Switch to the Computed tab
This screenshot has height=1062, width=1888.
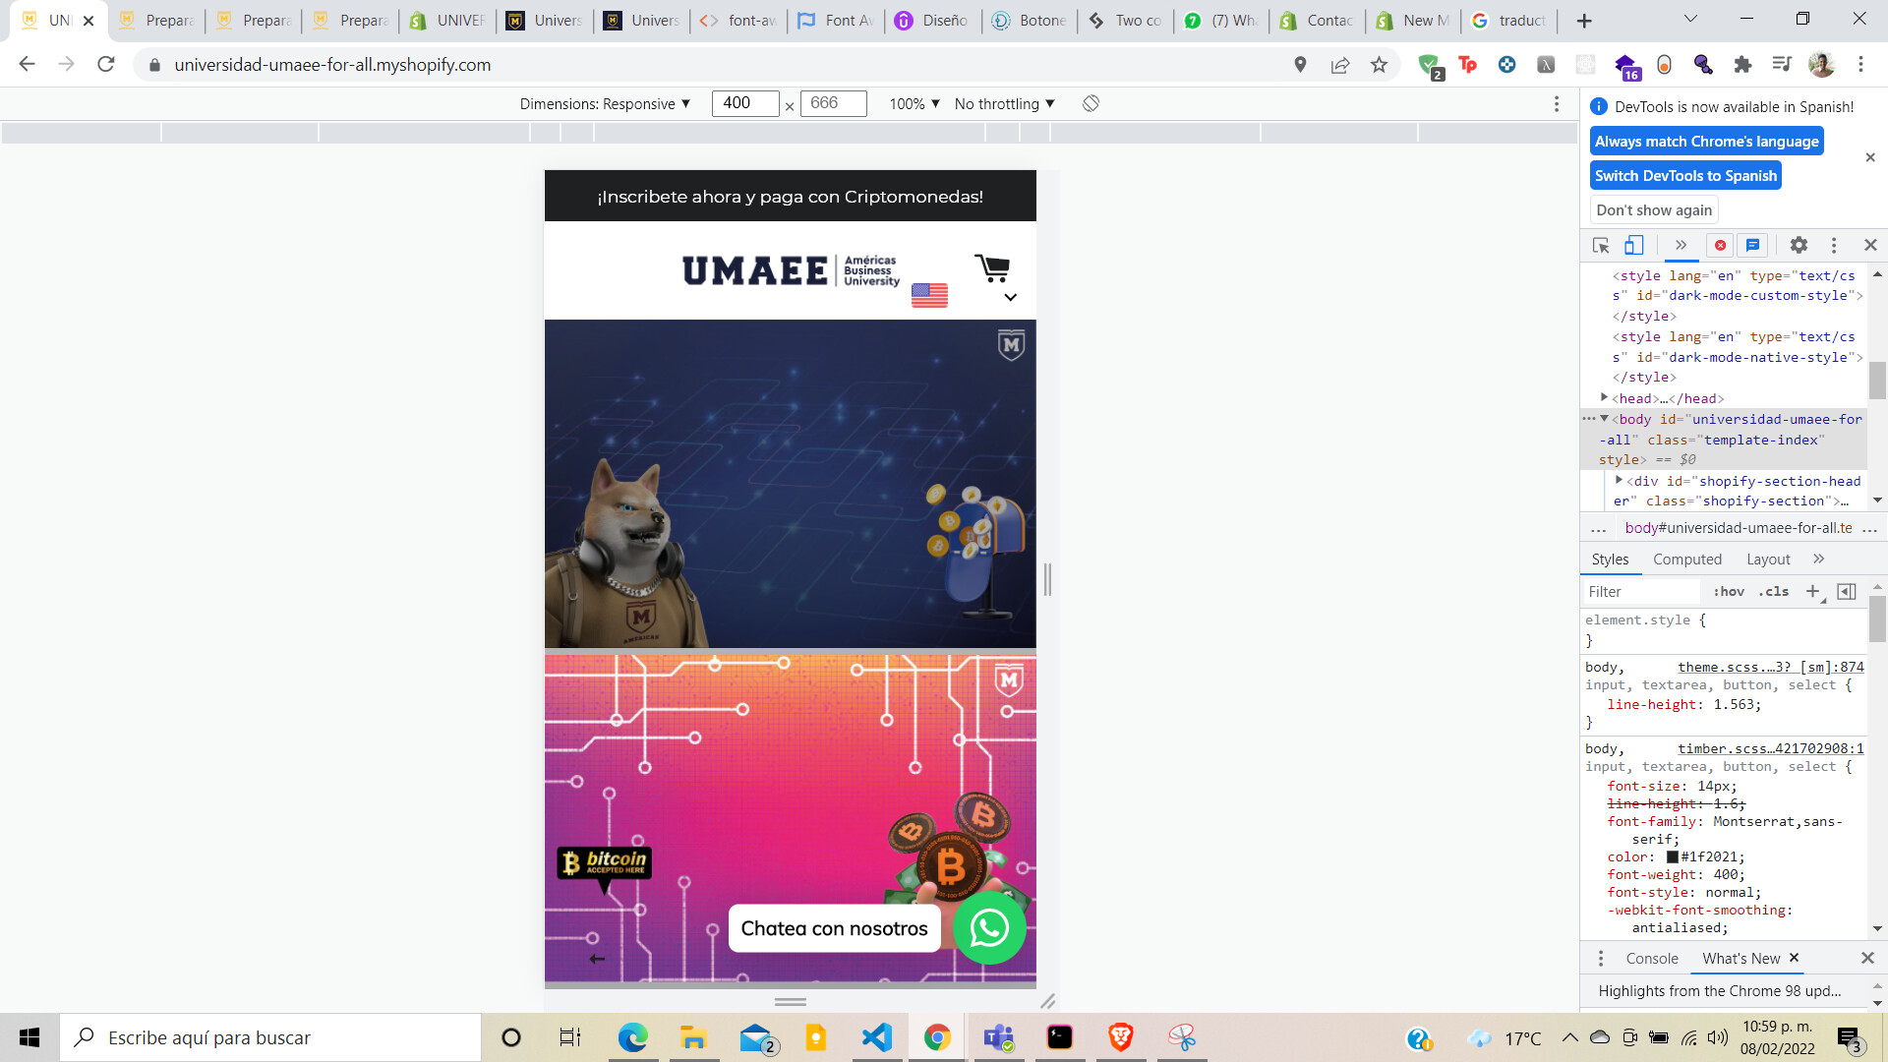(x=1686, y=559)
